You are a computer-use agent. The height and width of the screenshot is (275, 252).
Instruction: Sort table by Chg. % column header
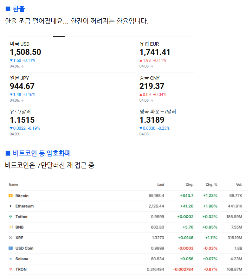click(x=211, y=185)
